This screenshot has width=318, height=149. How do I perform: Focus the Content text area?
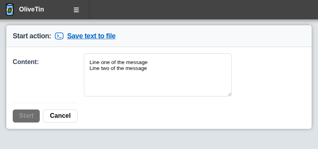[158, 75]
